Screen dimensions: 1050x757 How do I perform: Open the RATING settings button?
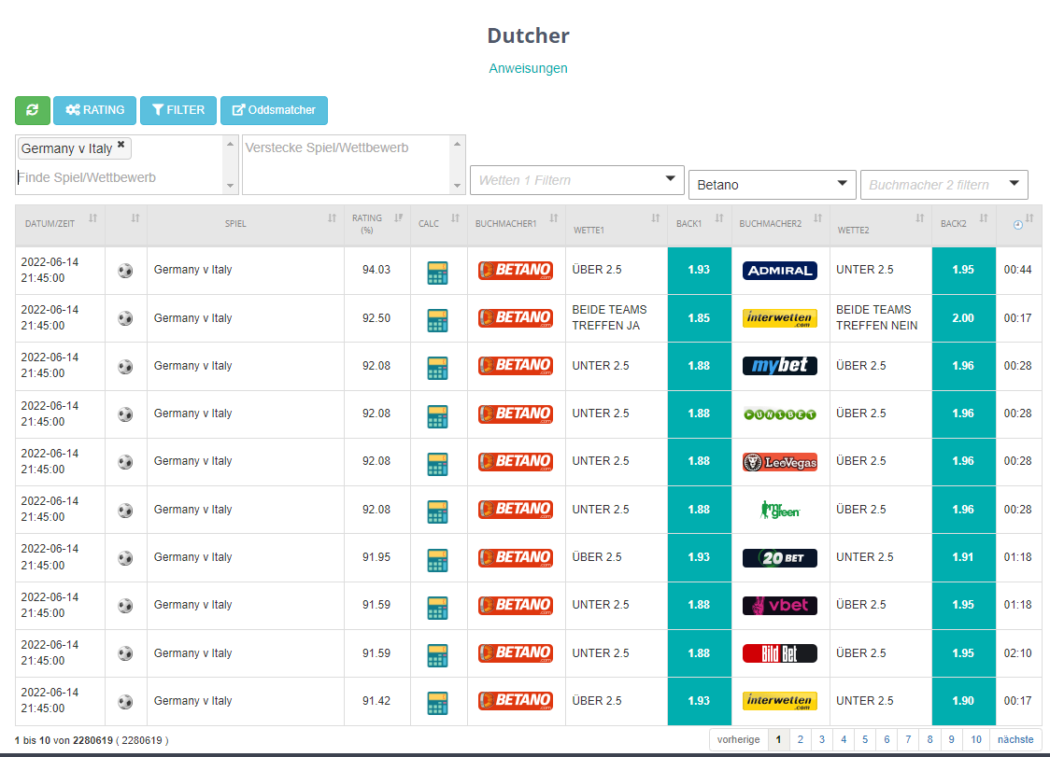click(94, 110)
